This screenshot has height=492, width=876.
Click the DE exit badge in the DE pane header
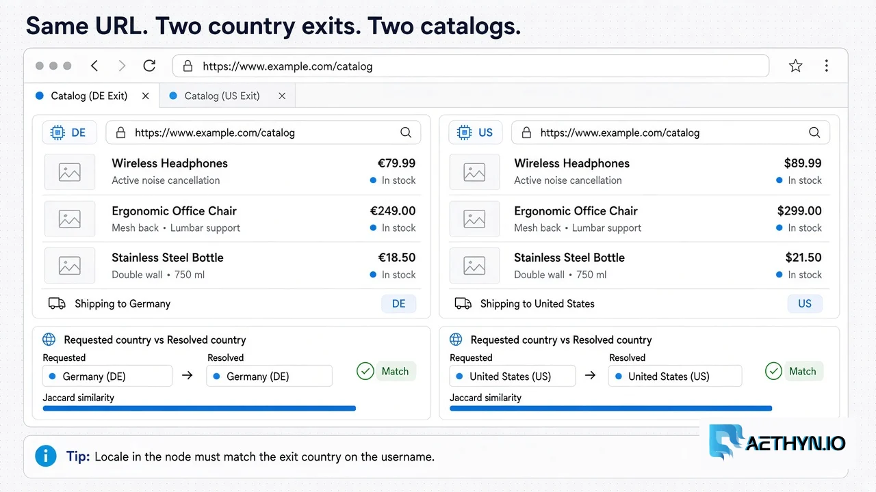click(x=70, y=133)
